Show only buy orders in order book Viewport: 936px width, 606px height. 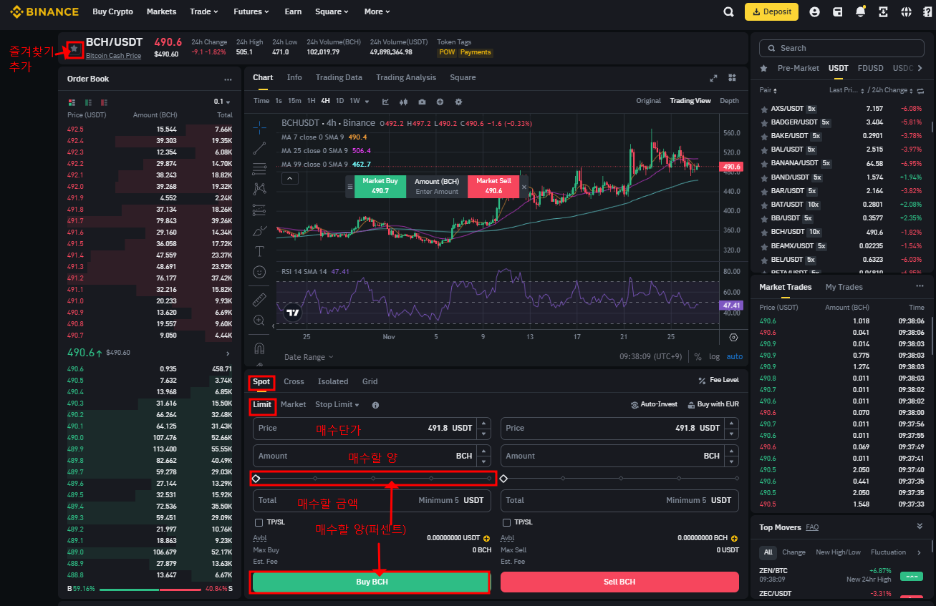pyautogui.click(x=88, y=102)
